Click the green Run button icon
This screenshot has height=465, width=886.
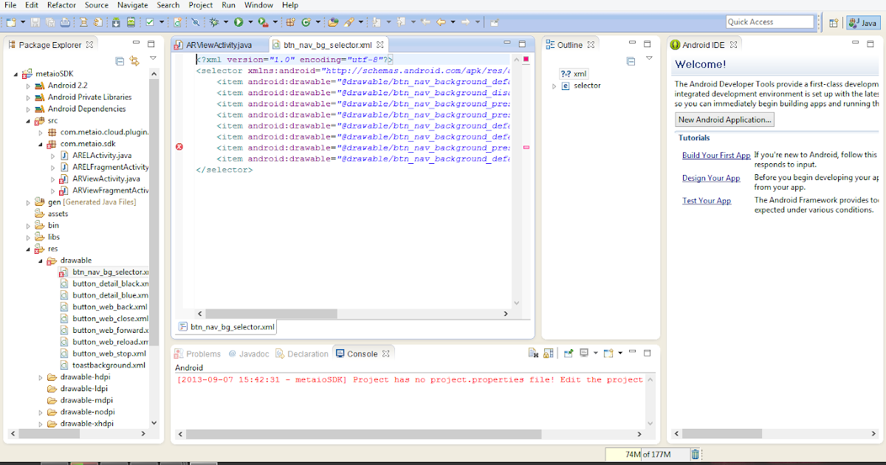(x=238, y=22)
